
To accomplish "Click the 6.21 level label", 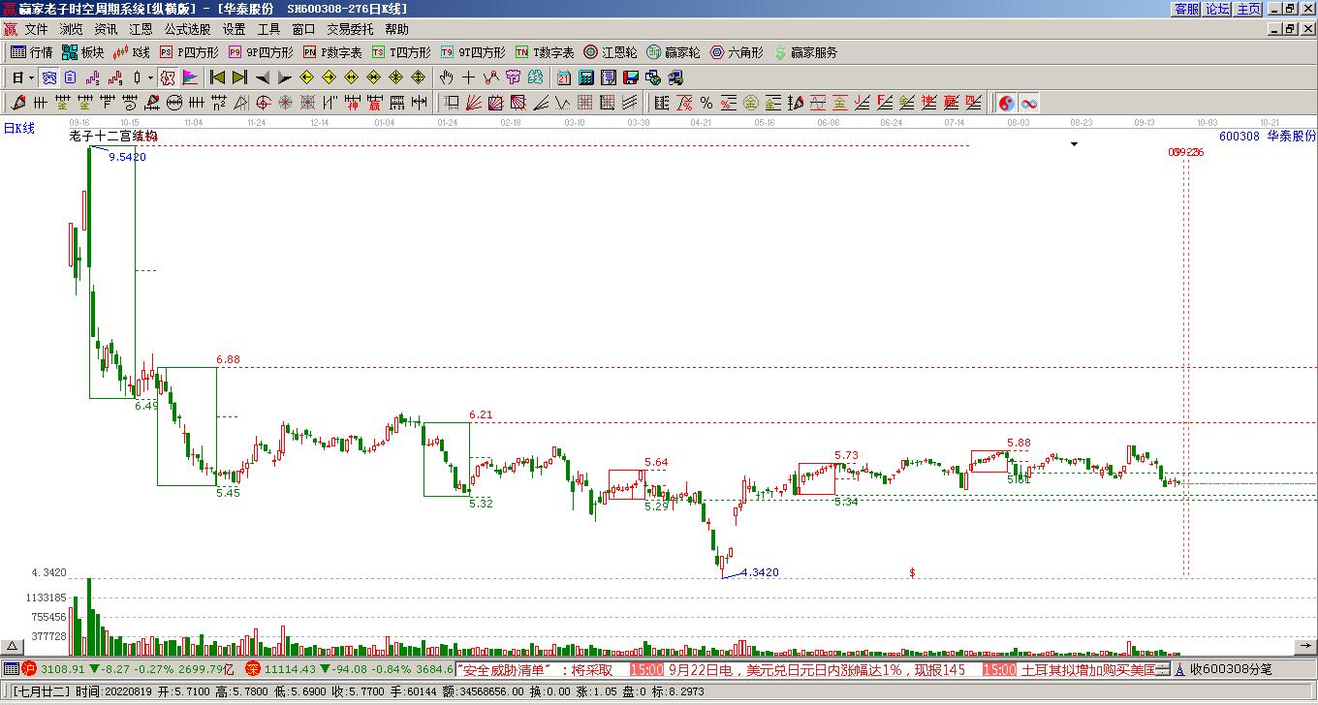I will pyautogui.click(x=481, y=414).
